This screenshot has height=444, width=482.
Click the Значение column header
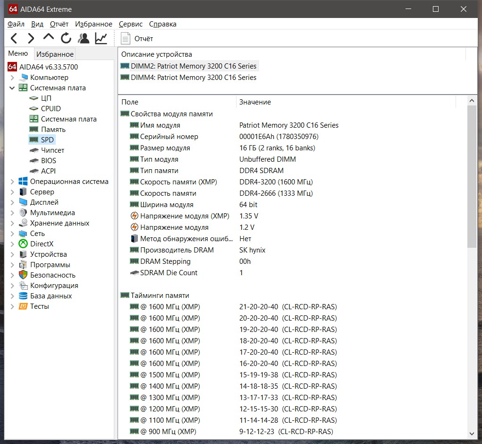(255, 102)
